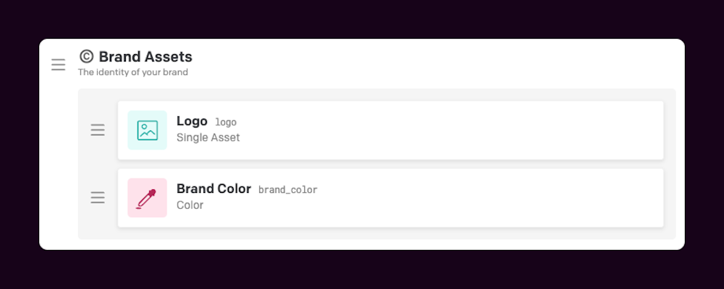Viewport: 724px width, 289px height.
Task: Click the light pink tile behind eyedropper
Action: (x=147, y=198)
